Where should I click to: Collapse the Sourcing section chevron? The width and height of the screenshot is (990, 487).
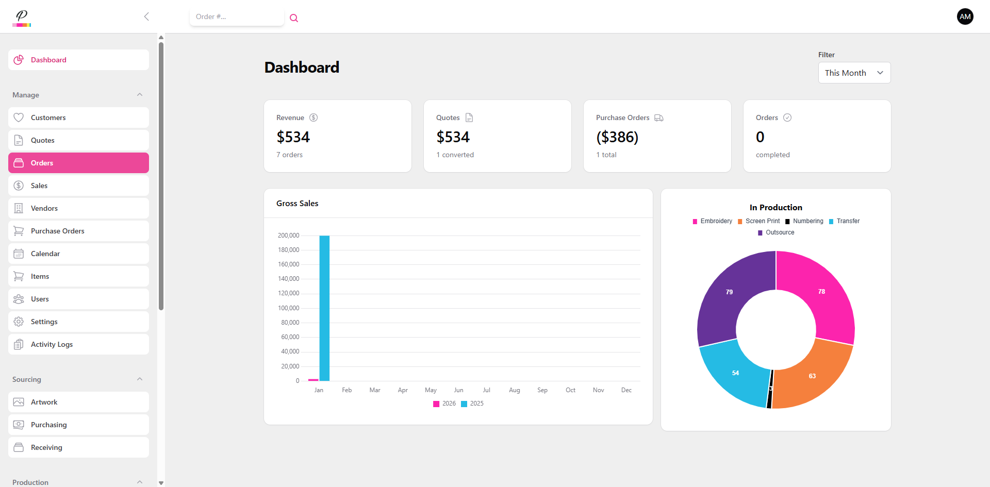tap(140, 379)
